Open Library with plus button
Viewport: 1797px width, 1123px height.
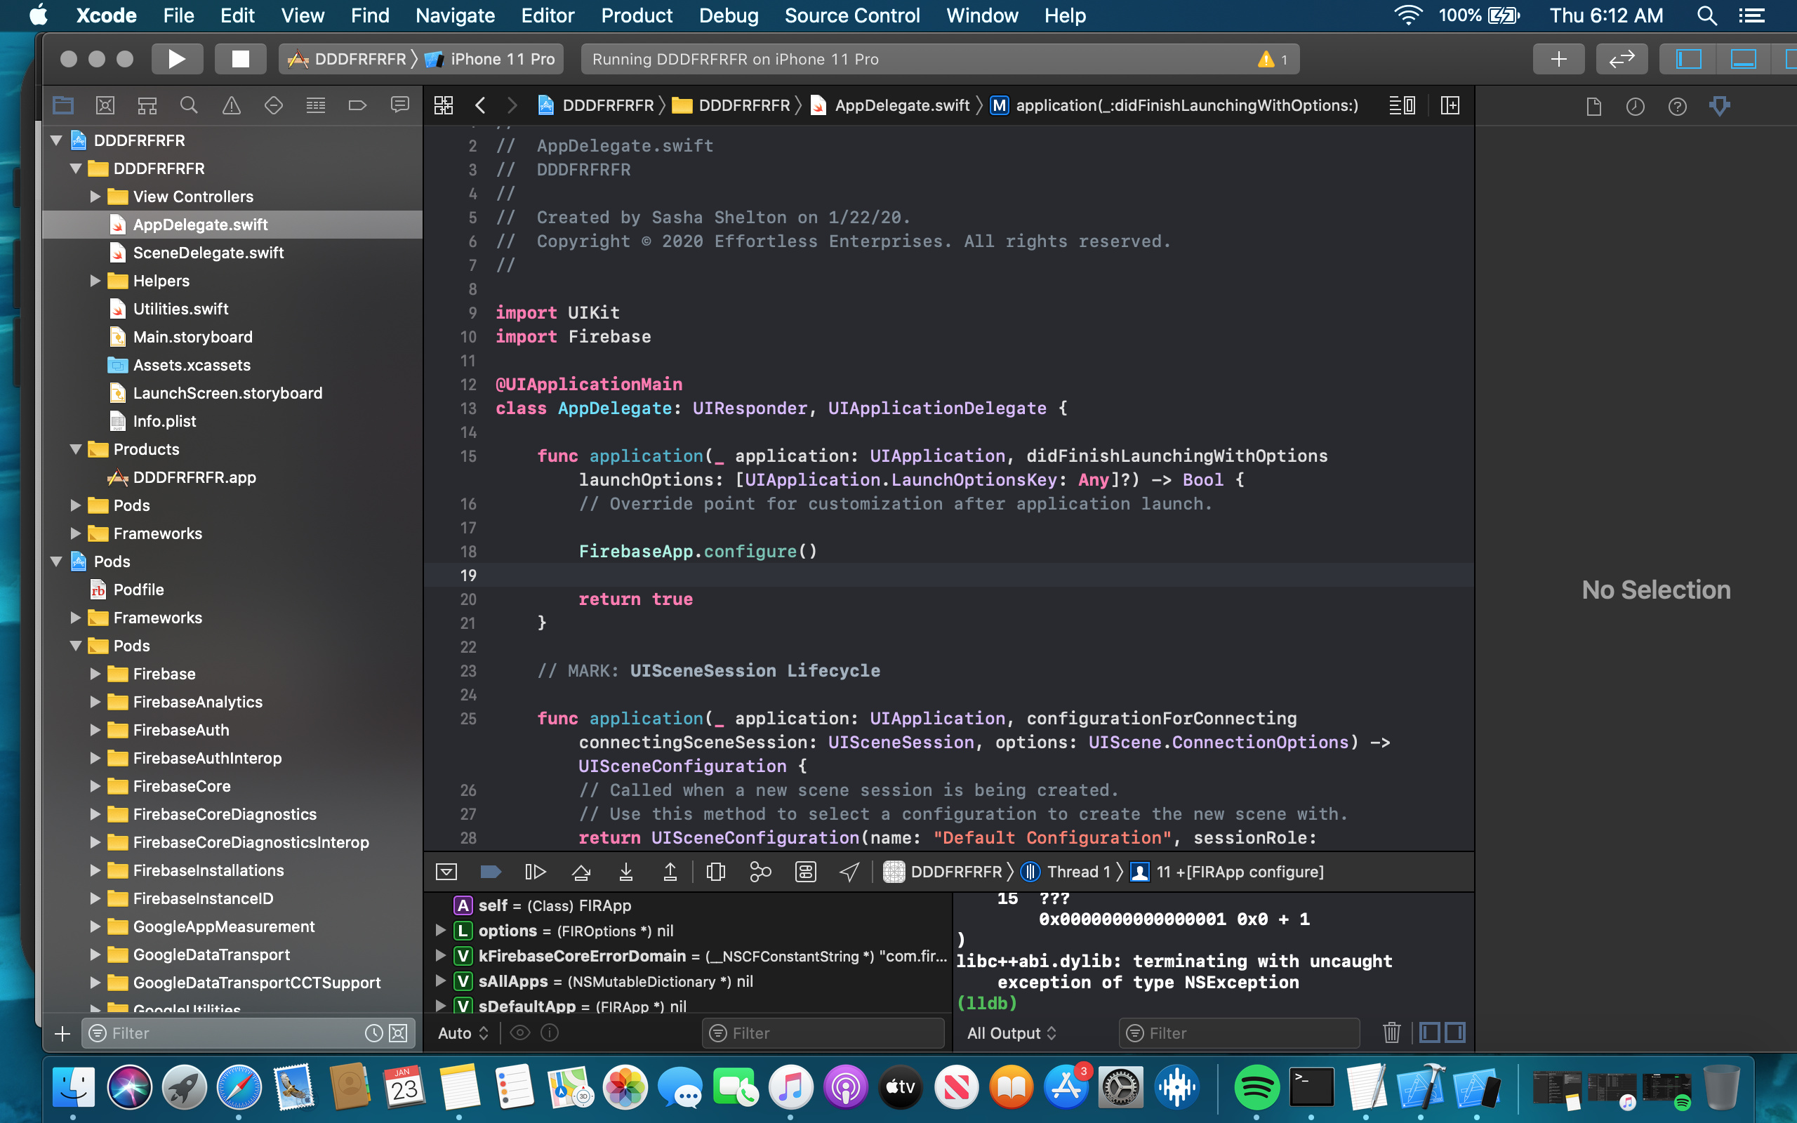[x=1558, y=59]
